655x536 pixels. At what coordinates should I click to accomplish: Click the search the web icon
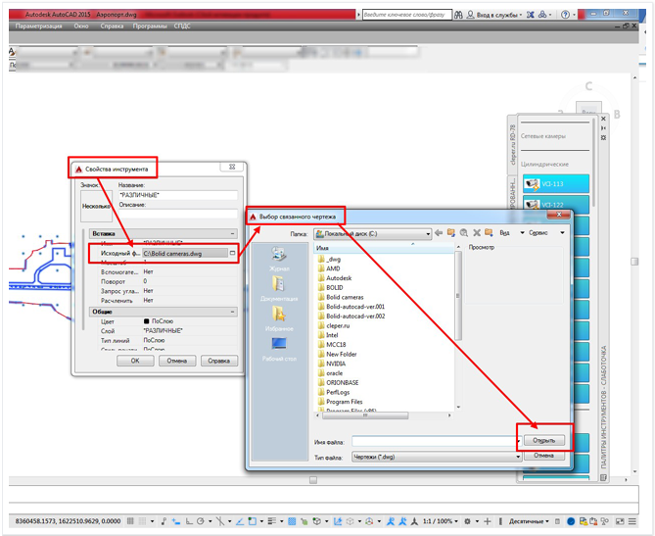pyautogui.click(x=464, y=233)
